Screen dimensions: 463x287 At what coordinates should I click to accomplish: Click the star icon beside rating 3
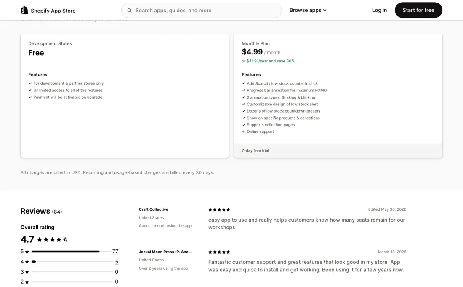(x=27, y=272)
